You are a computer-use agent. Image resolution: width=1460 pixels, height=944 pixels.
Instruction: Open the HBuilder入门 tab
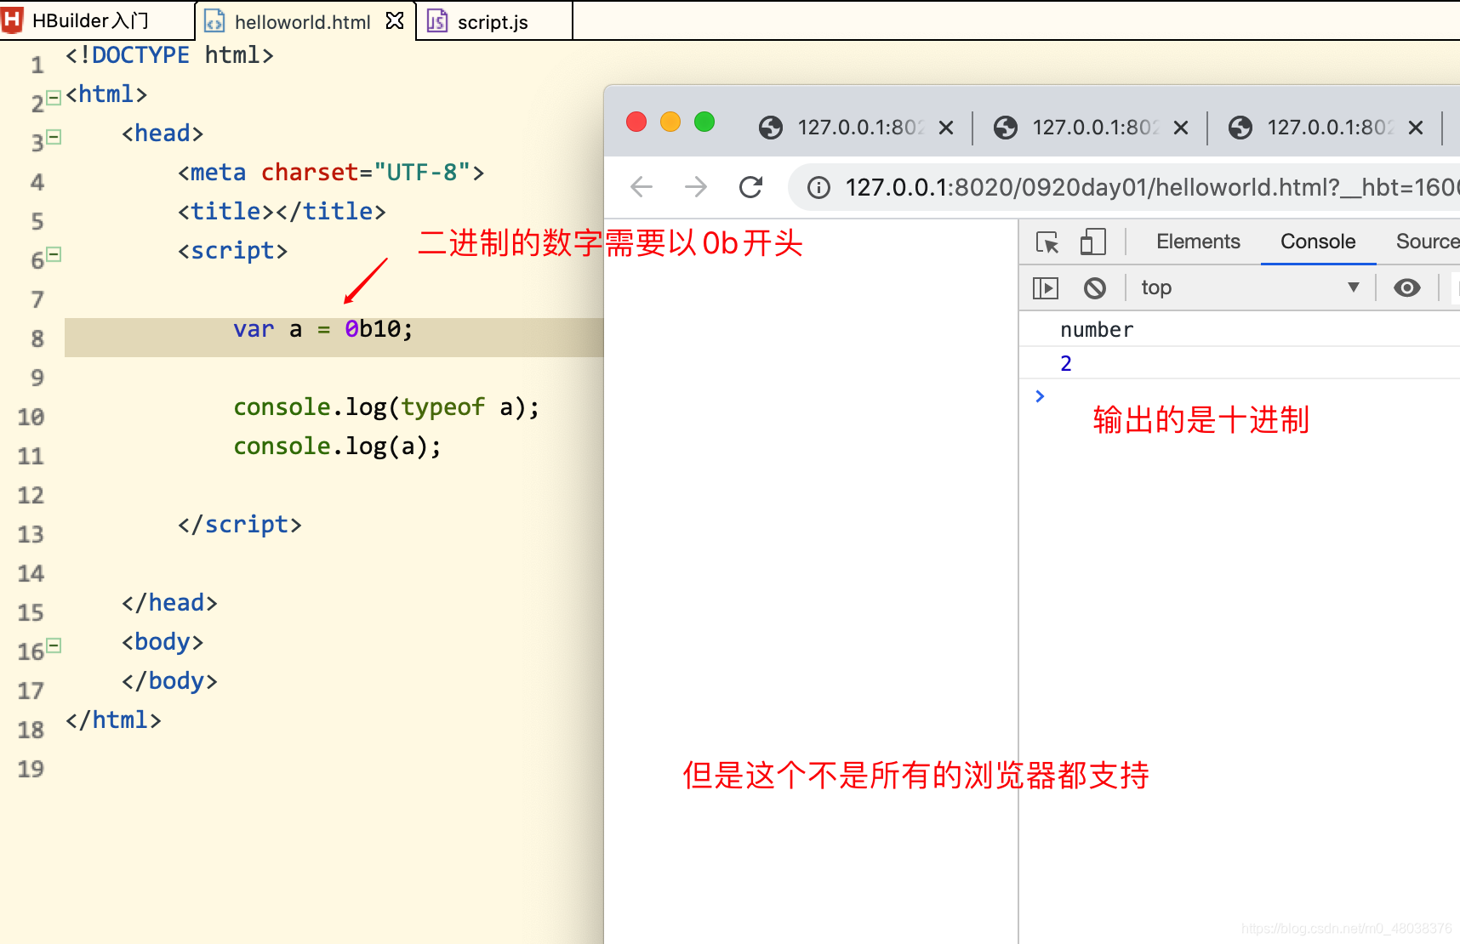[x=90, y=20]
